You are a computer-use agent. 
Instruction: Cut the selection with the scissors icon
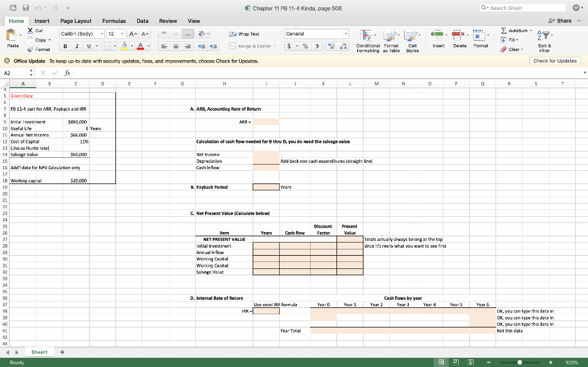tap(30, 30)
